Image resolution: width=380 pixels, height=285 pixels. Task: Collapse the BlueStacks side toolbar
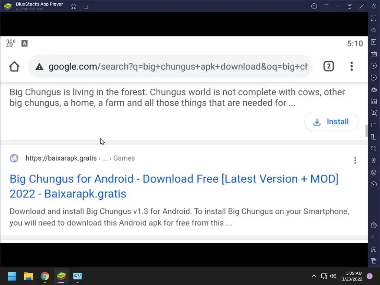[x=374, y=6]
